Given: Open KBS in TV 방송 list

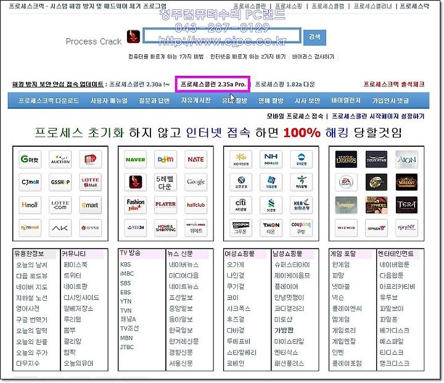Looking at the screenshot, I should pos(125,265).
